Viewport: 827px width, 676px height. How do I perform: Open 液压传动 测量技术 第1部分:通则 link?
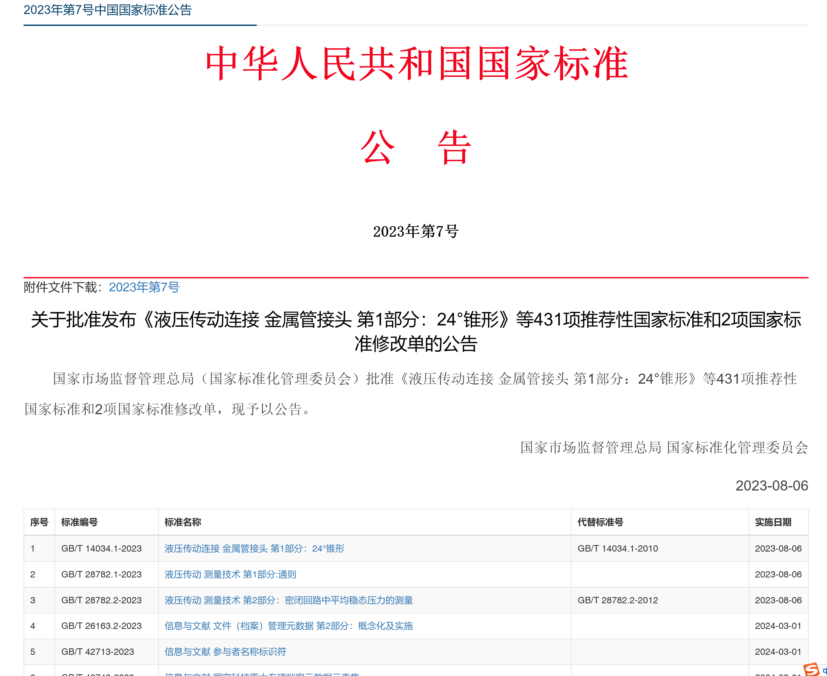[230, 574]
